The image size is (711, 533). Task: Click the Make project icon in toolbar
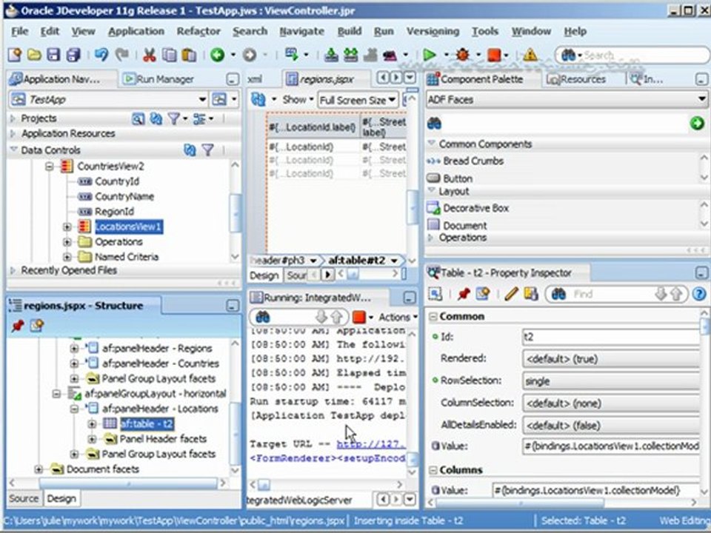click(x=331, y=55)
